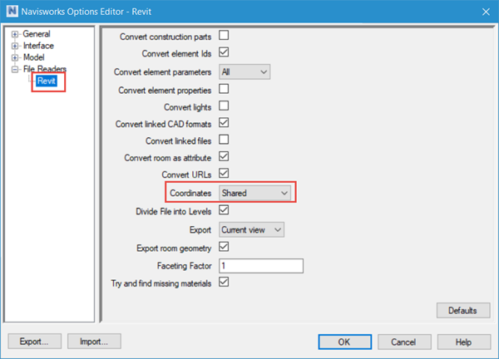The width and height of the screenshot is (499, 359).
Task: Uncheck Divide File into Levels
Action: coord(224,210)
